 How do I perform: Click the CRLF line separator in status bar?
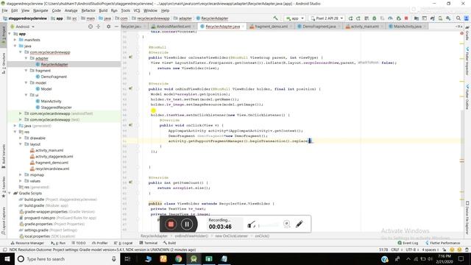tap(397, 250)
